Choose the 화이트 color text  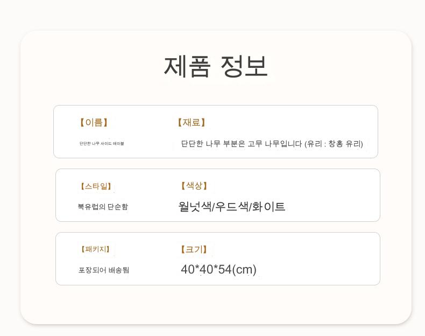pyautogui.click(x=269, y=207)
